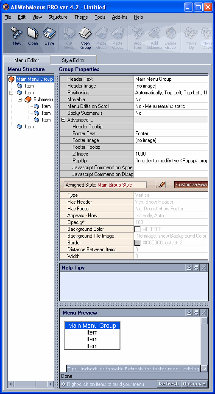
Task: Click the Move Down toolbar icon
Action: (x=207, y=38)
